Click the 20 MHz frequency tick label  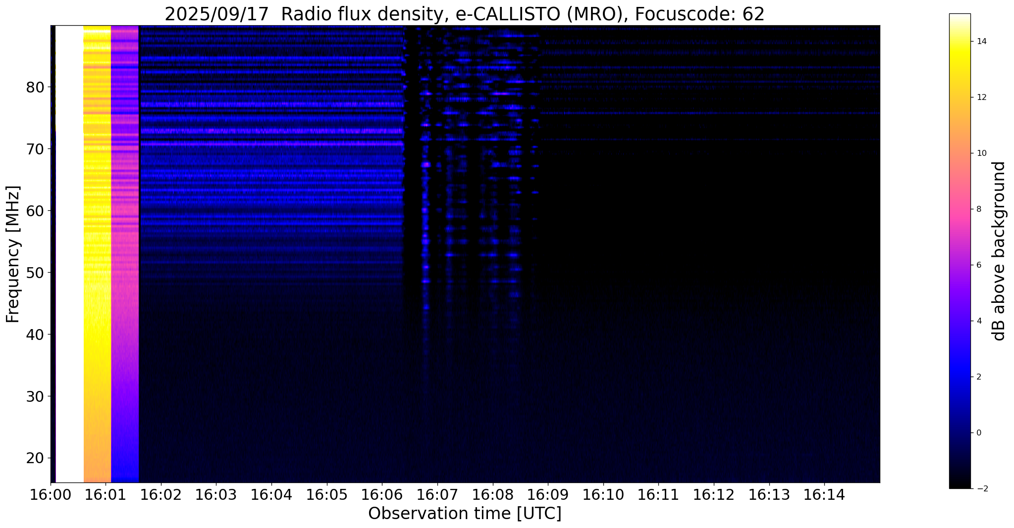point(35,458)
